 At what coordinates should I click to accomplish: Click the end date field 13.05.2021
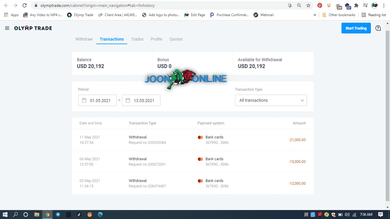[x=141, y=100]
